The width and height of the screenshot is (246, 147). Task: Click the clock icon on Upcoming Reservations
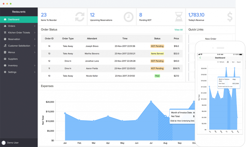tap(129, 17)
